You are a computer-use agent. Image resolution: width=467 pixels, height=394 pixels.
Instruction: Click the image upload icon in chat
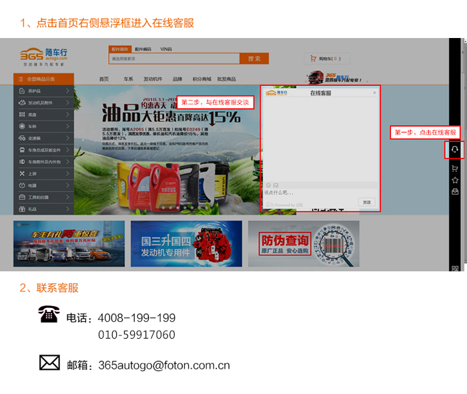tap(276, 185)
